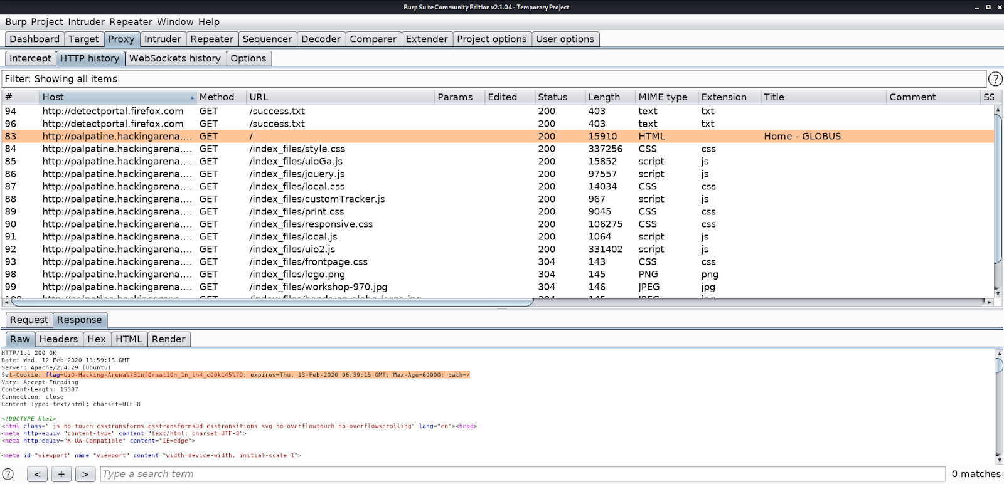Click the plus search options button
The width and height of the screenshot is (1004, 484).
click(x=61, y=474)
